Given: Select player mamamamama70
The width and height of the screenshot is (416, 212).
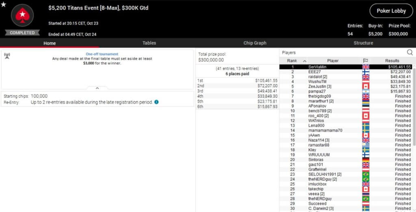Looking at the screenshot, I should pyautogui.click(x=346, y=130).
